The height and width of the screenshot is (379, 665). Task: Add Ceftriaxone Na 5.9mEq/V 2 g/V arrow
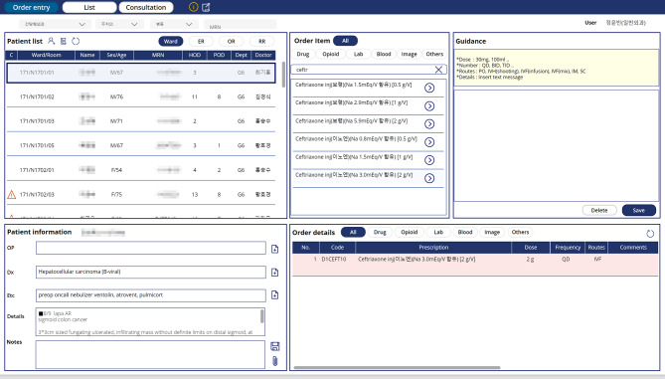429,124
